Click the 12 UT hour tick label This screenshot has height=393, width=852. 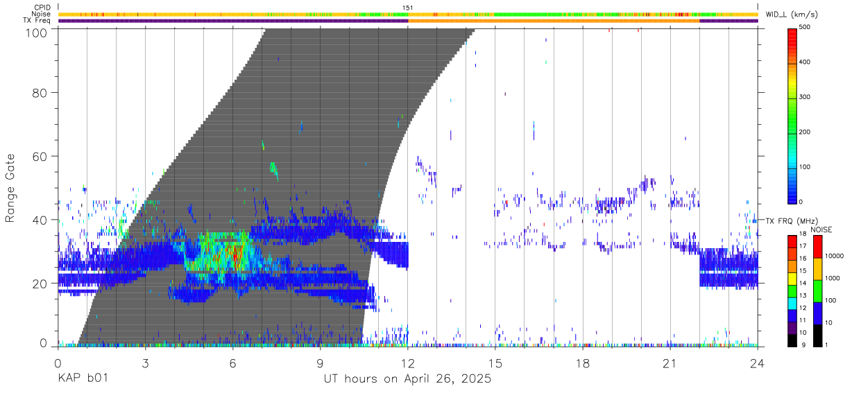[408, 363]
